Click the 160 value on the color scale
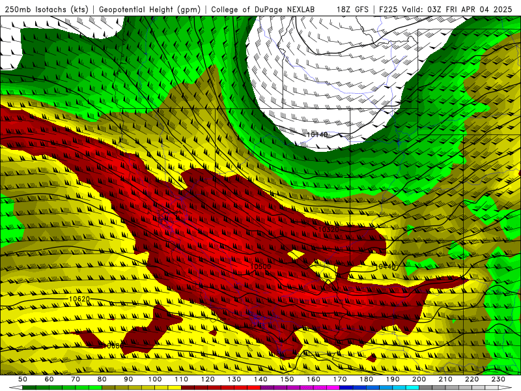 click(x=313, y=379)
